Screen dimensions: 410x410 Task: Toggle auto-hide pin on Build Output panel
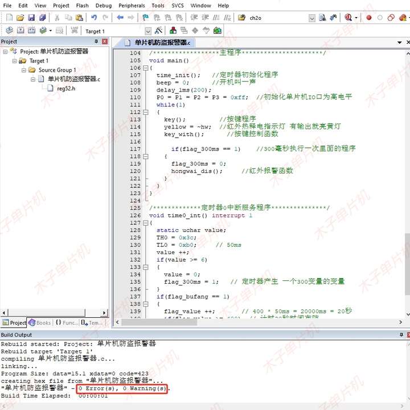tap(401, 335)
